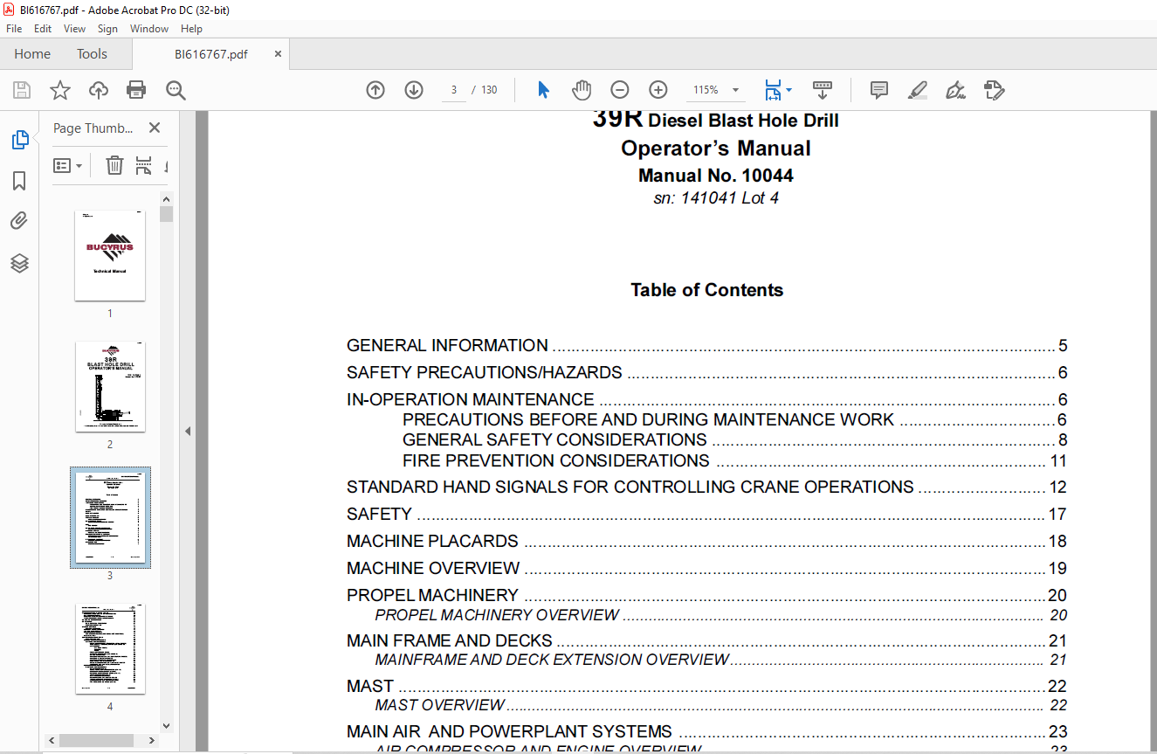Open the File menu
Screen dimensions: 1157x754
tap(14, 29)
